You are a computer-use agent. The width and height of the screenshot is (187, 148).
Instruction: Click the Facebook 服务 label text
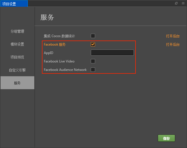coord(55,44)
